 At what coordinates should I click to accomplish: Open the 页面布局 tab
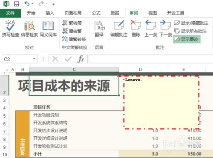[x=73, y=13]
